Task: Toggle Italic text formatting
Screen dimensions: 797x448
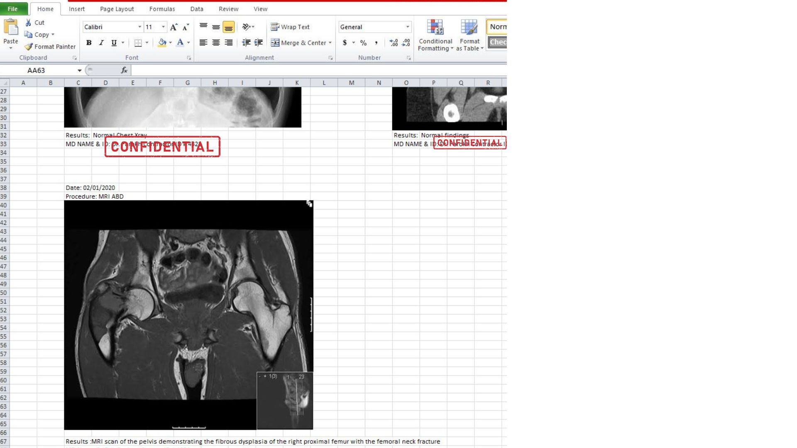Action: click(x=101, y=43)
